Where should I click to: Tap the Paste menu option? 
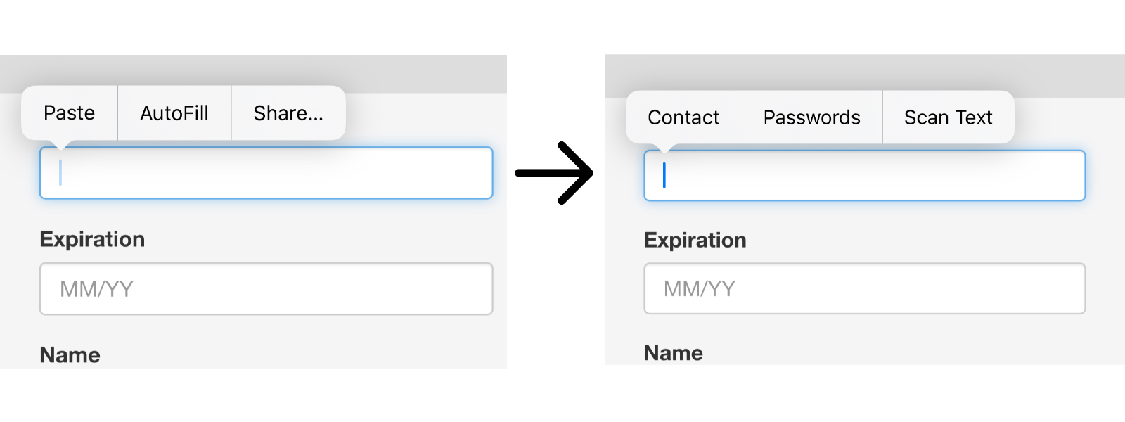69,113
